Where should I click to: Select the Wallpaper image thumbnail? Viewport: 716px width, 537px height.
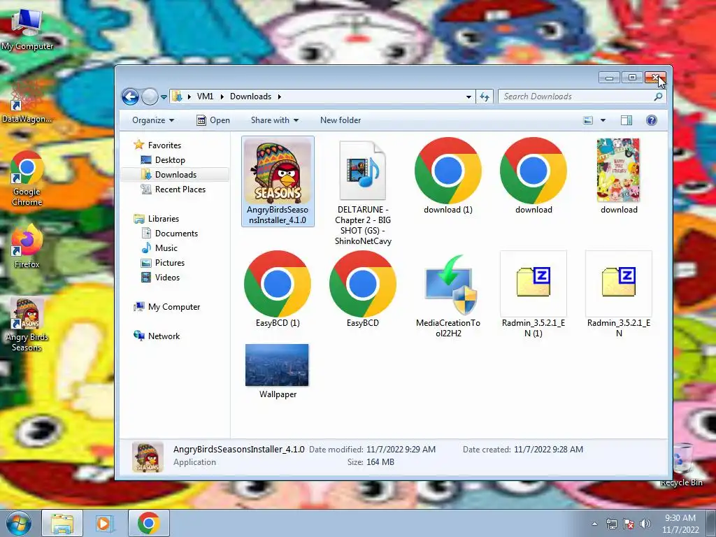point(277,365)
